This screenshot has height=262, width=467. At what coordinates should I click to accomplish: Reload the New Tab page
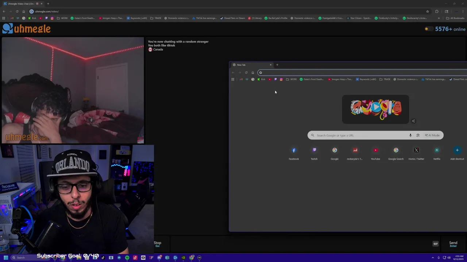tap(246, 72)
